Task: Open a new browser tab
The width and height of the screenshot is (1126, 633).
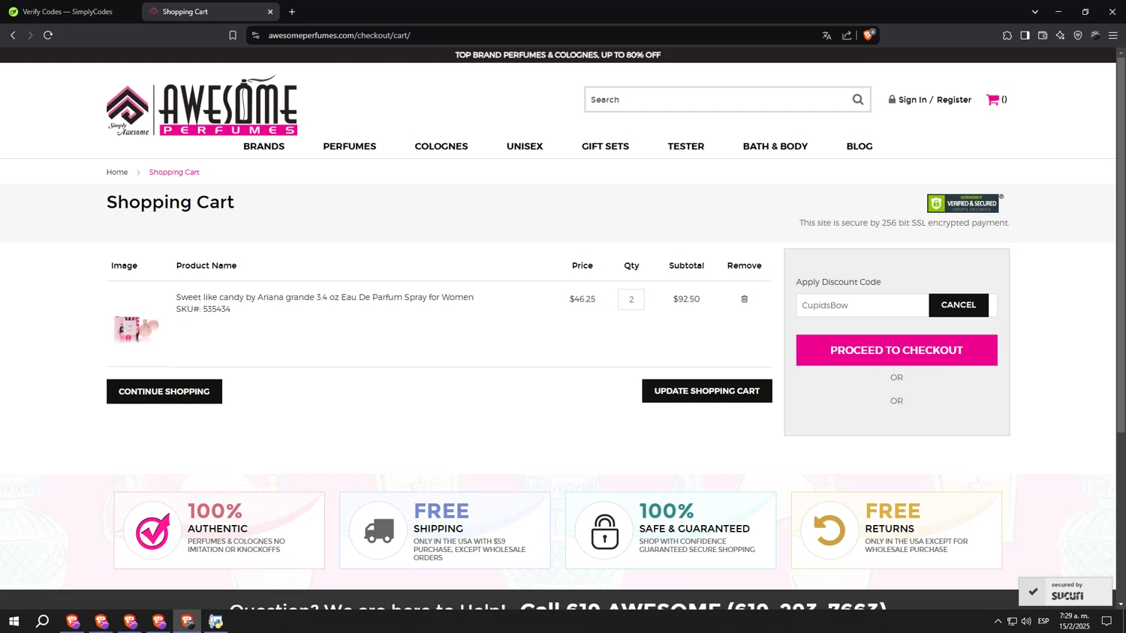Action: [292, 11]
